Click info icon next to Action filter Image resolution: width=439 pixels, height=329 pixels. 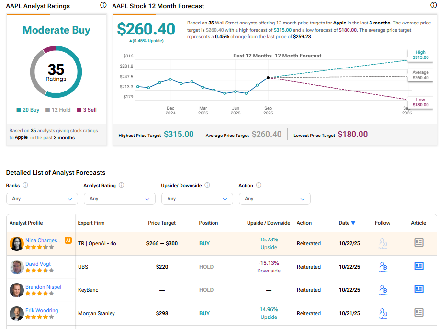point(259,185)
